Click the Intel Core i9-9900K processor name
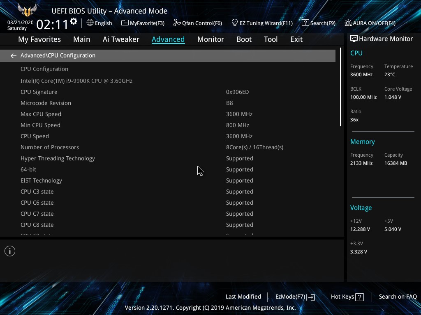421x315 pixels. tap(76, 81)
